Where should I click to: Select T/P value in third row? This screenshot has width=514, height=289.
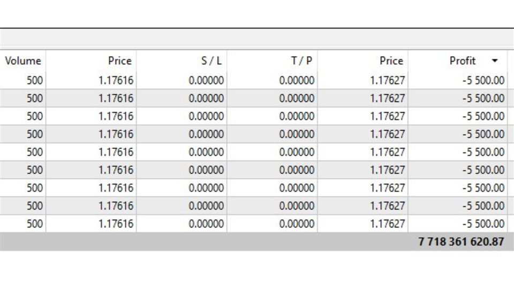(297, 116)
